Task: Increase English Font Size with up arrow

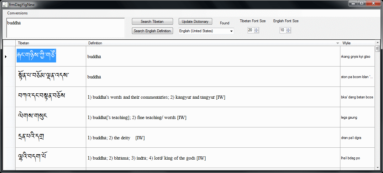Action: click(x=288, y=29)
